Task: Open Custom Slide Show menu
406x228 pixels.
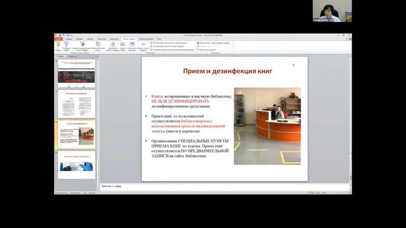Action: tap(98, 46)
